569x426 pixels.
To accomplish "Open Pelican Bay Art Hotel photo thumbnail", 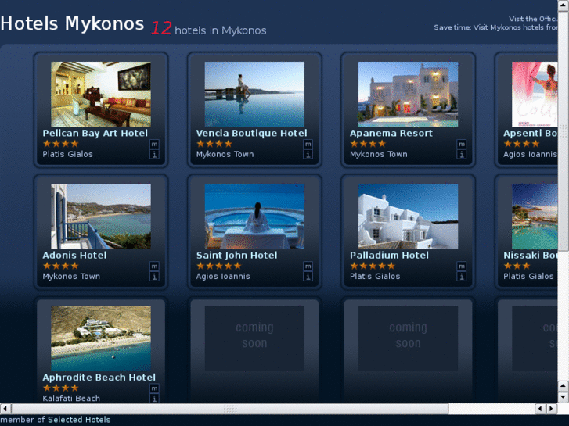I will (101, 95).
